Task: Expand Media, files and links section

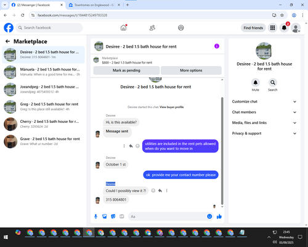Action: click(x=264, y=123)
